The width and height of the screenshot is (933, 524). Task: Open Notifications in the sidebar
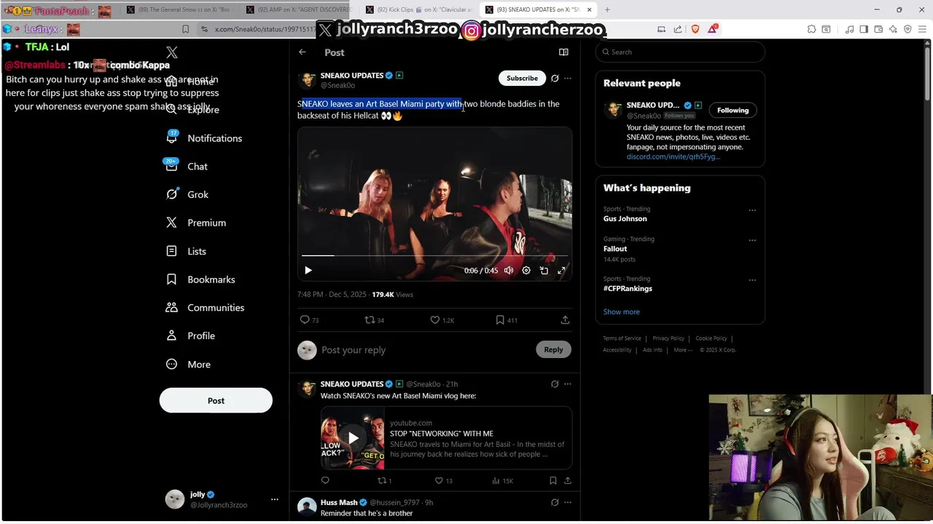pos(205,138)
